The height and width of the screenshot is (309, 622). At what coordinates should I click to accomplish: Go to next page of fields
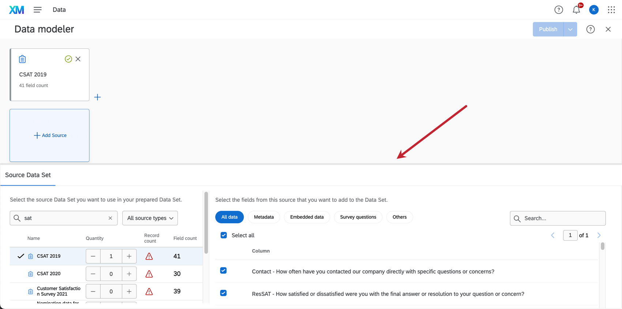599,235
